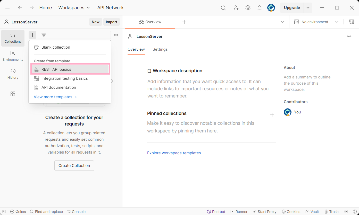Click Create Collection button
Image resolution: width=359 pixels, height=215 pixels.
click(x=74, y=166)
